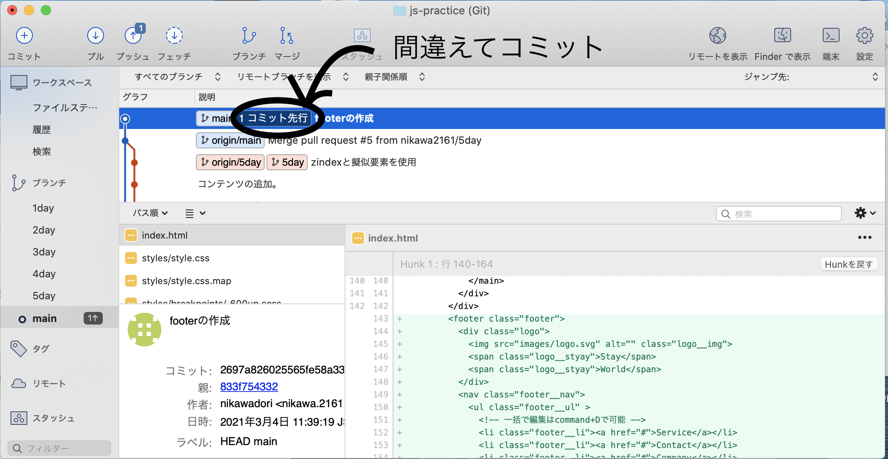Click parent commit link 833f754332
The width and height of the screenshot is (888, 459).
(x=249, y=387)
